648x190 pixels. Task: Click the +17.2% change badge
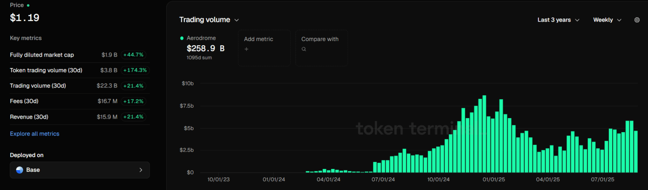tap(134, 101)
